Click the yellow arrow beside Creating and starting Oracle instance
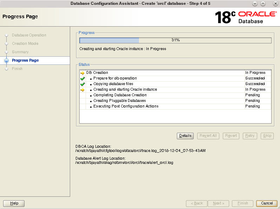Screen dimensions: 280x209 click(x=82, y=90)
